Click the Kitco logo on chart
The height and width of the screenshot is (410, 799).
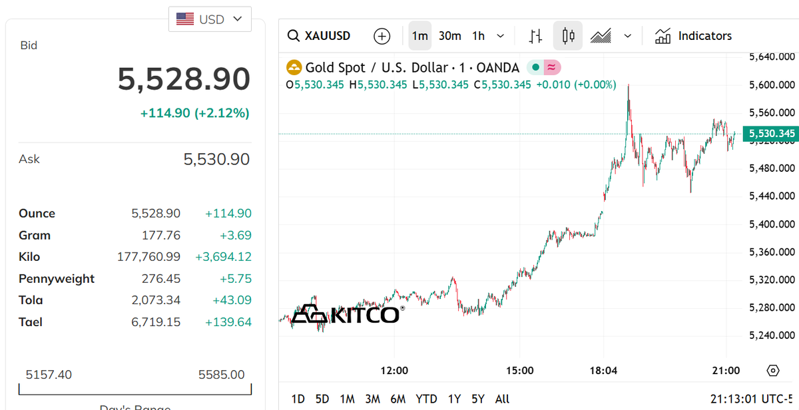pyautogui.click(x=346, y=313)
